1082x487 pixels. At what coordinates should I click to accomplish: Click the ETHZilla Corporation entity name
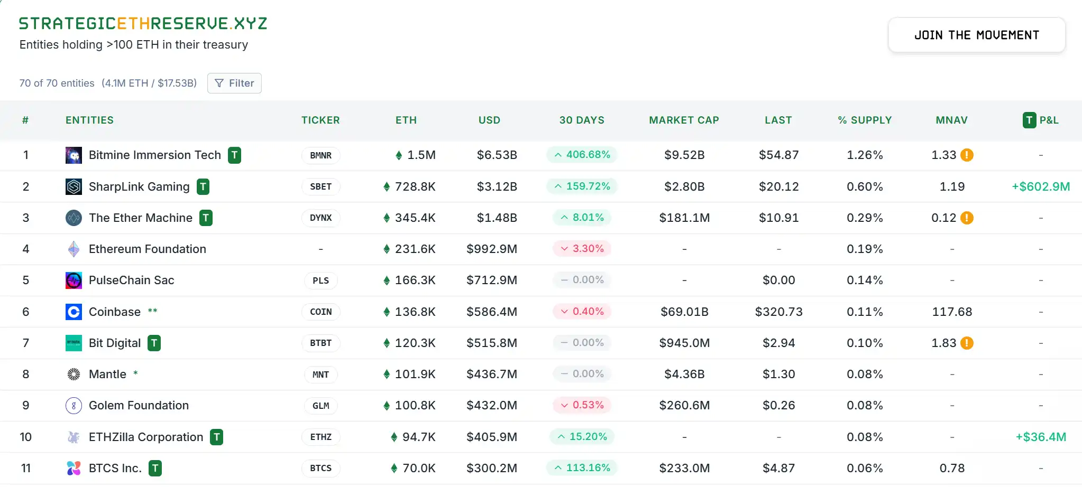[145, 437]
